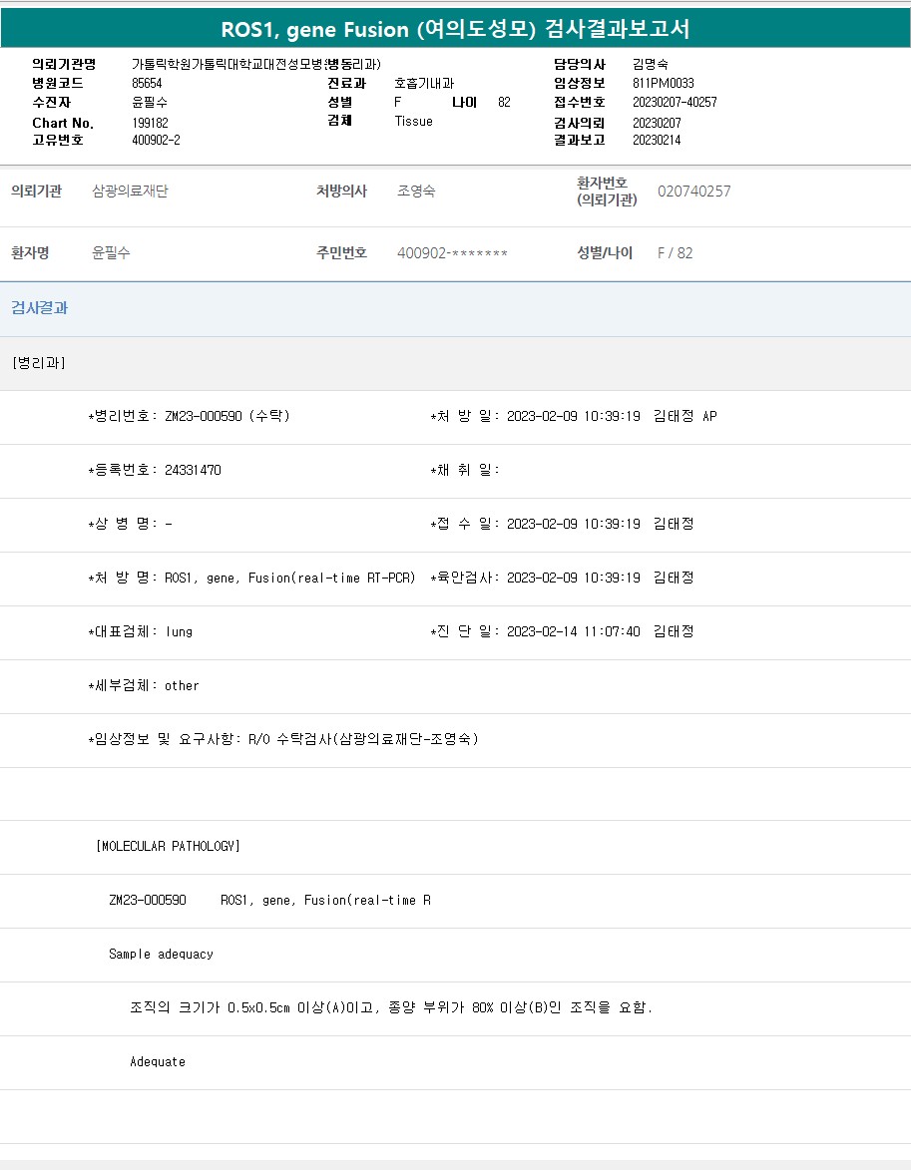
Task: Click the Sample adequacy label
Action: pos(161,954)
